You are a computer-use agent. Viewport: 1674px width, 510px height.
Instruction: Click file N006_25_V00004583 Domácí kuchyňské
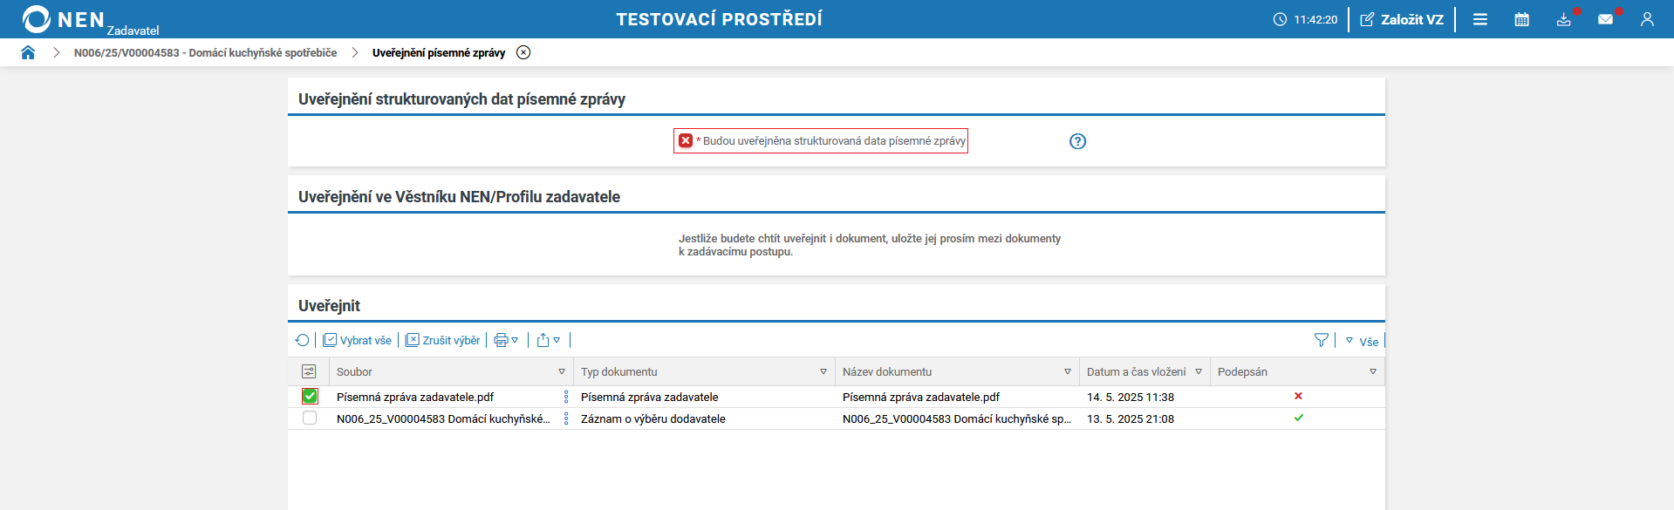[x=443, y=418]
